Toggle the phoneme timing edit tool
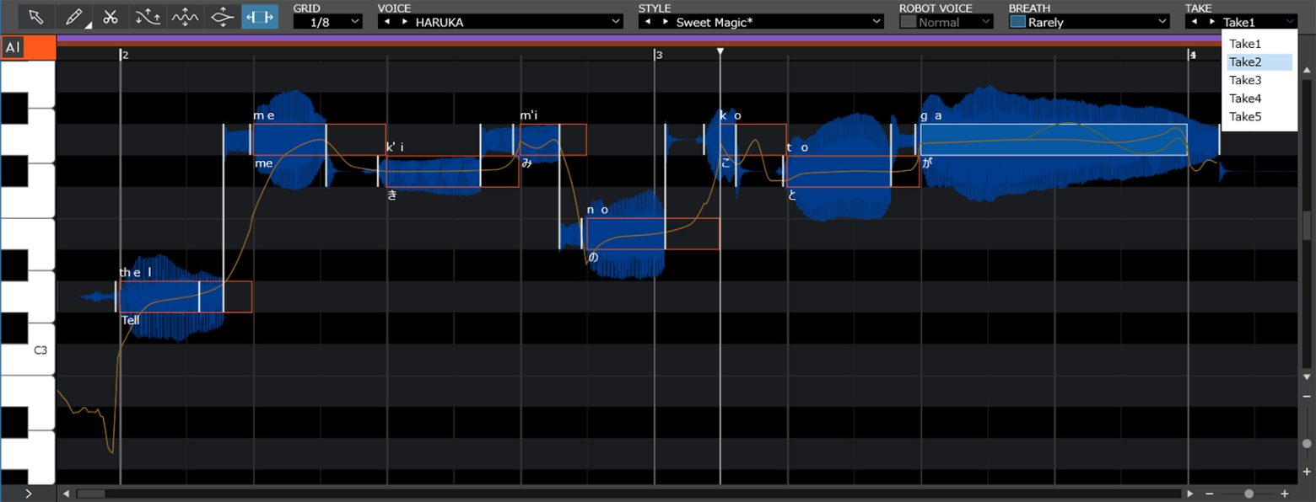The image size is (1316, 502). [260, 16]
